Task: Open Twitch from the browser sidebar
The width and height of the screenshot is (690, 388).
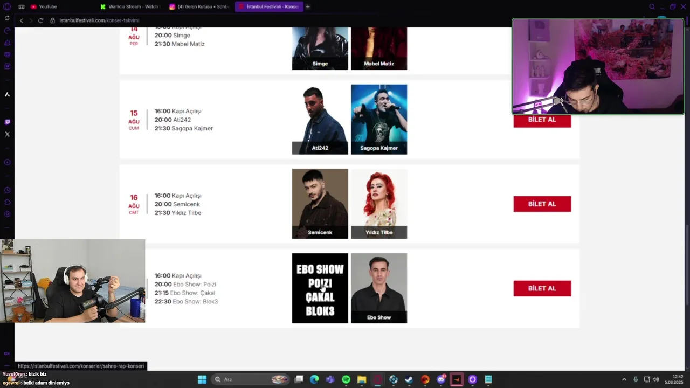Action: coord(7,122)
